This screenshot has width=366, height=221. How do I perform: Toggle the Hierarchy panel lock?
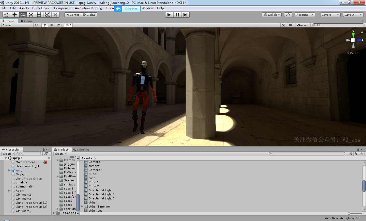pos(43,150)
